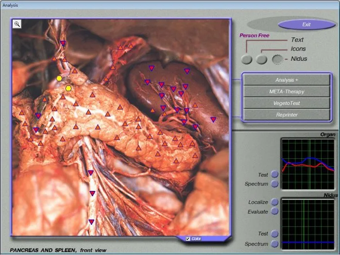
Task: Click the topmost blue-outlined inverted triangle marker
Action: [63, 43]
